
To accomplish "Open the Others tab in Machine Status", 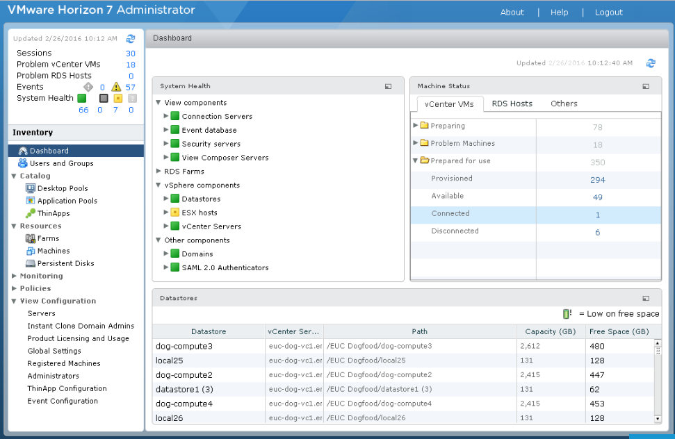I will tap(564, 103).
